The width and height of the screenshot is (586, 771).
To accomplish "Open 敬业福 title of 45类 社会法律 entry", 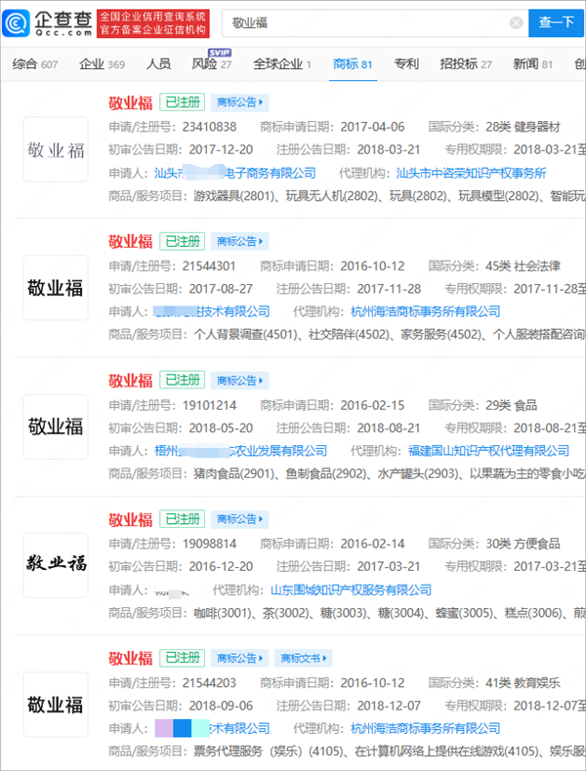I will [x=131, y=242].
